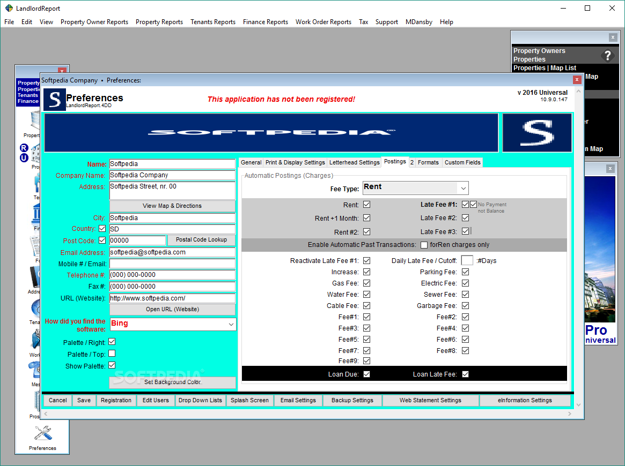This screenshot has height=466, width=625.
Task: Open the Finance bank building icon
Action: pyautogui.click(x=36, y=214)
